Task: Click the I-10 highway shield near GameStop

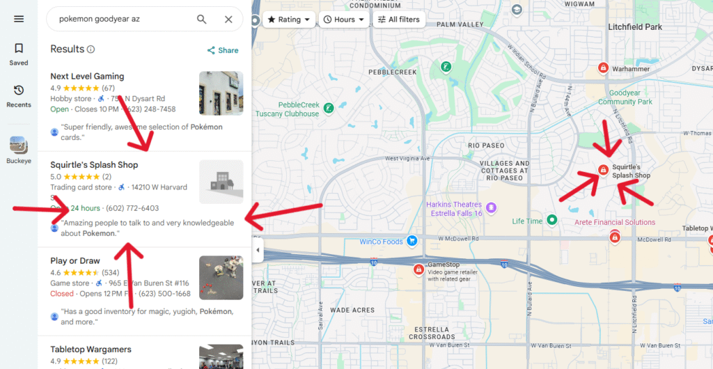Action: coord(374,262)
